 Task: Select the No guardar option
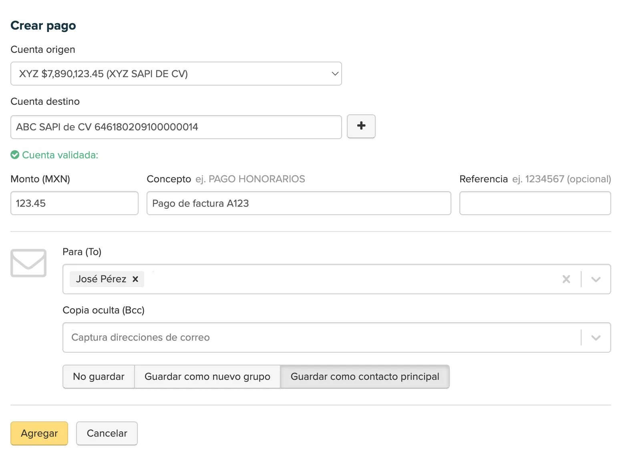coord(99,377)
